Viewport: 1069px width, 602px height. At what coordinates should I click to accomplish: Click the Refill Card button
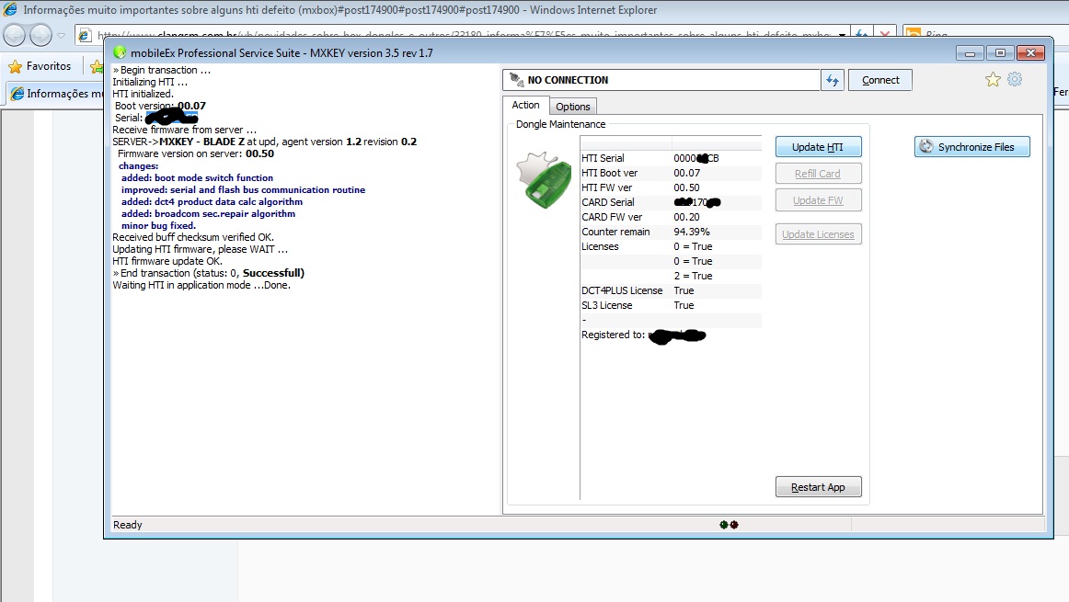point(818,174)
